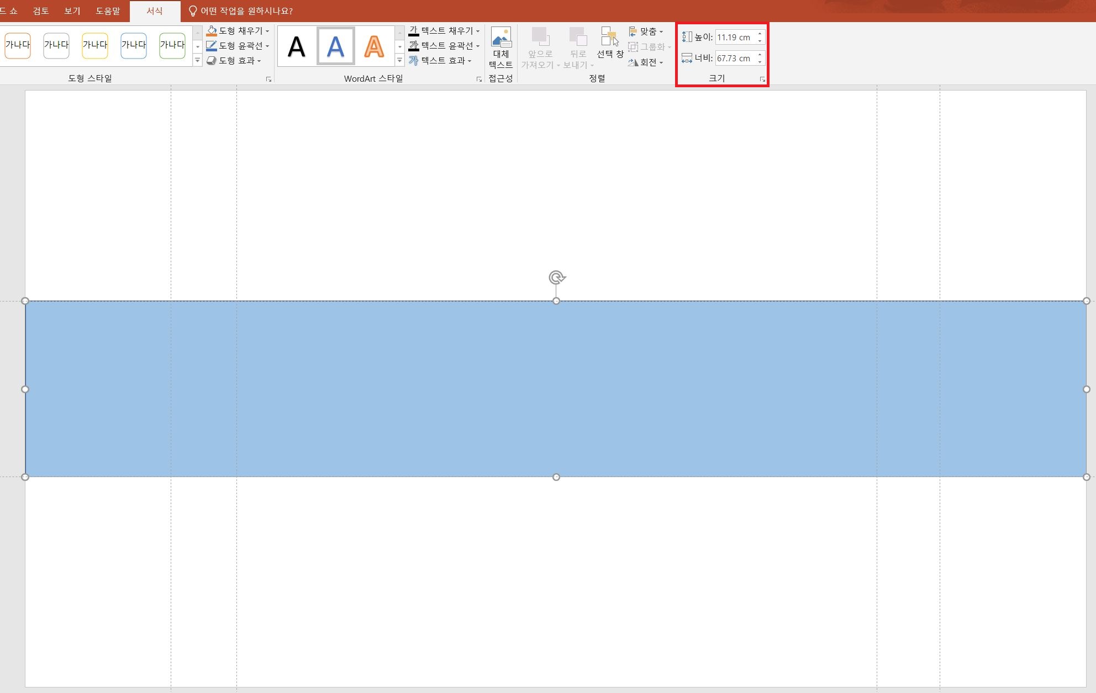Expand the WordArt styles gallery
The width and height of the screenshot is (1096, 693).
(x=399, y=61)
